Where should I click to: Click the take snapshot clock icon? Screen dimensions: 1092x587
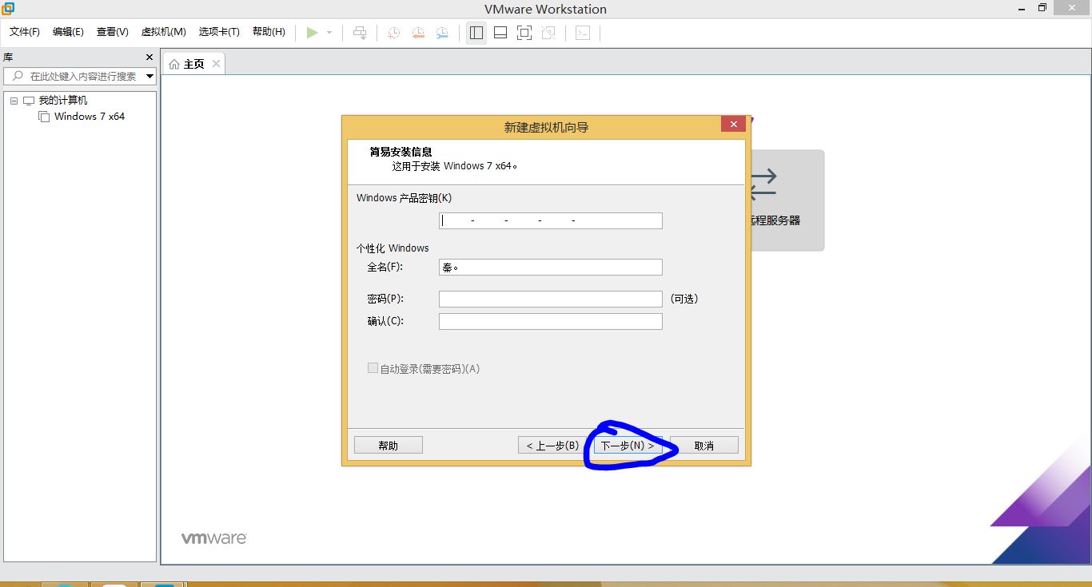[394, 33]
